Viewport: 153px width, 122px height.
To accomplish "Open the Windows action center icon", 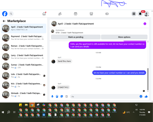I will pos(149,112).
